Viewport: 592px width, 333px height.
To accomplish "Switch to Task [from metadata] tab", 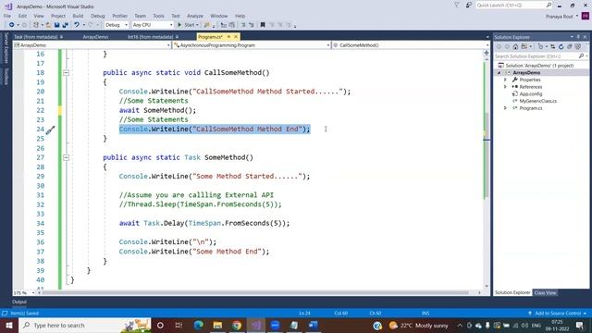I will (x=35, y=37).
